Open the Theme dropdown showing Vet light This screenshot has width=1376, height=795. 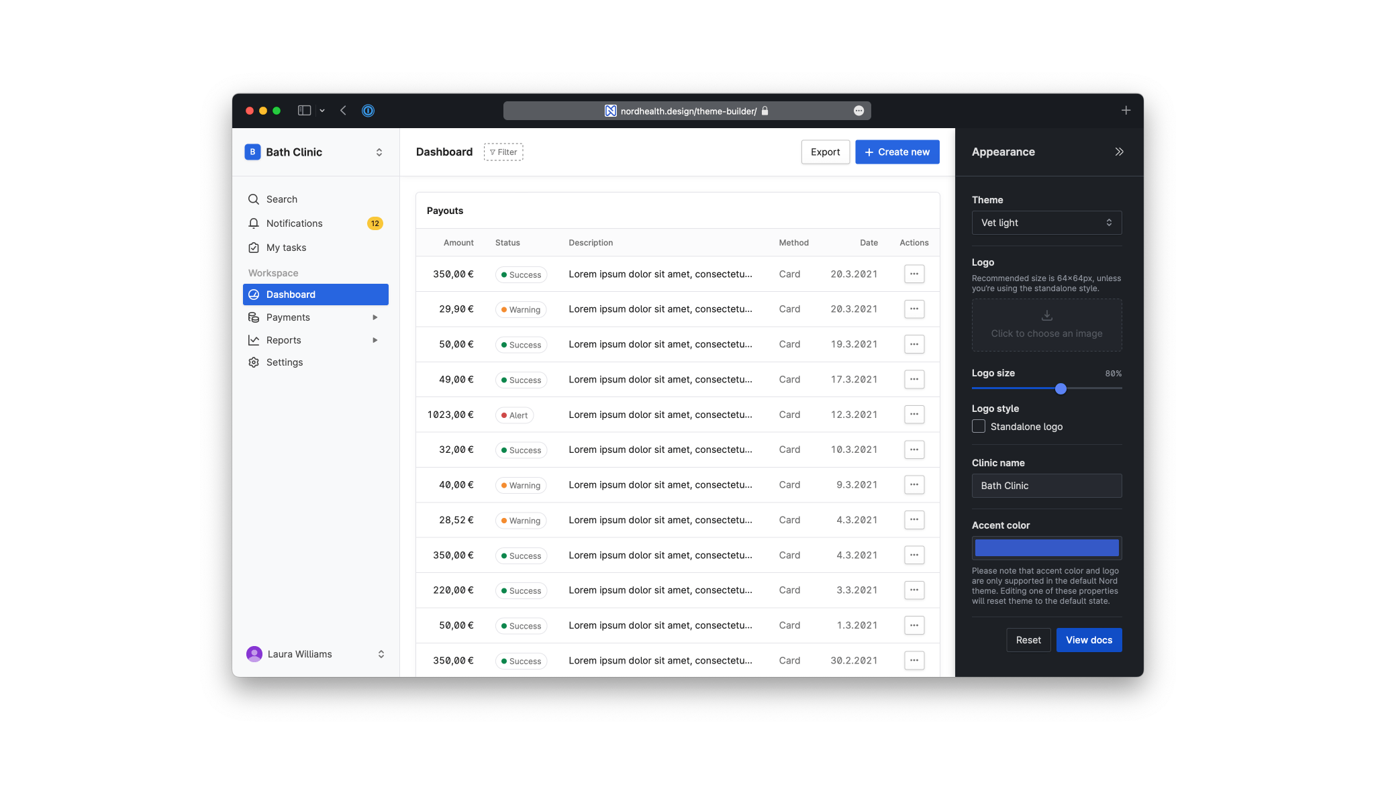tap(1046, 222)
